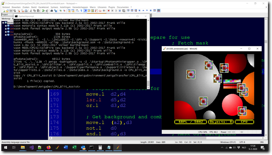
Task: Click line number 174 in the editor
Action: click(54, 122)
